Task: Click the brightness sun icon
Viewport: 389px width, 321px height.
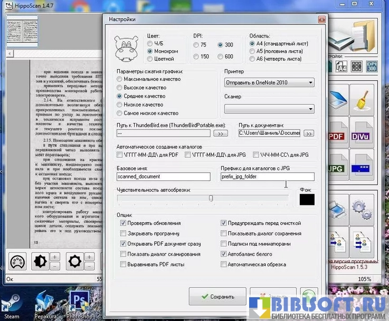Action: tap(74, 262)
